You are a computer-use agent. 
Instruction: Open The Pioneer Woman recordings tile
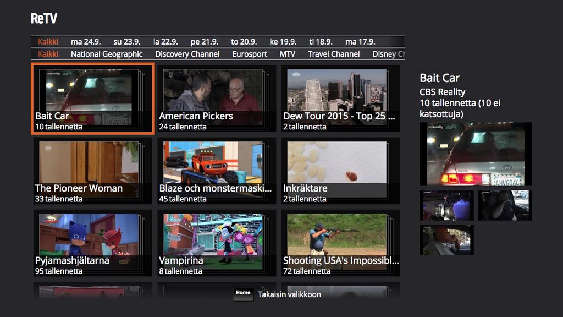click(x=92, y=171)
